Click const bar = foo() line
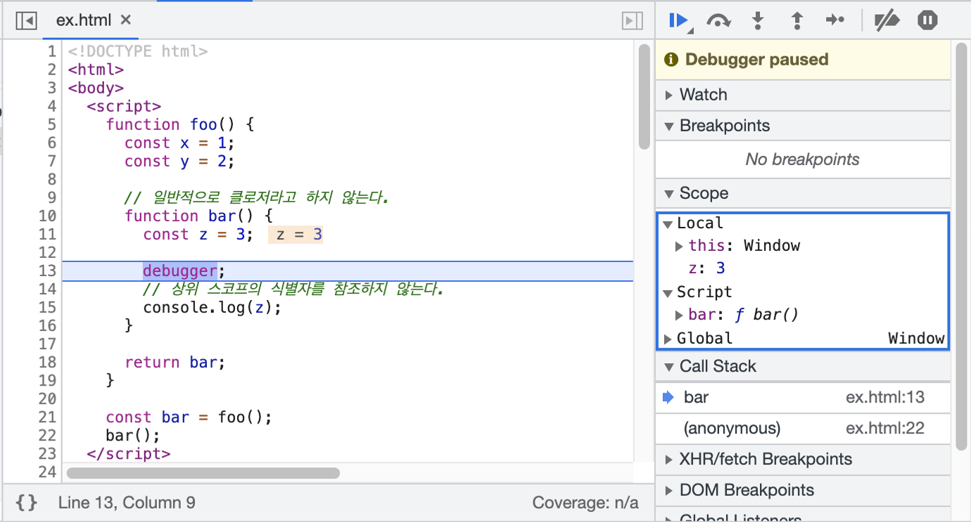 [189, 417]
